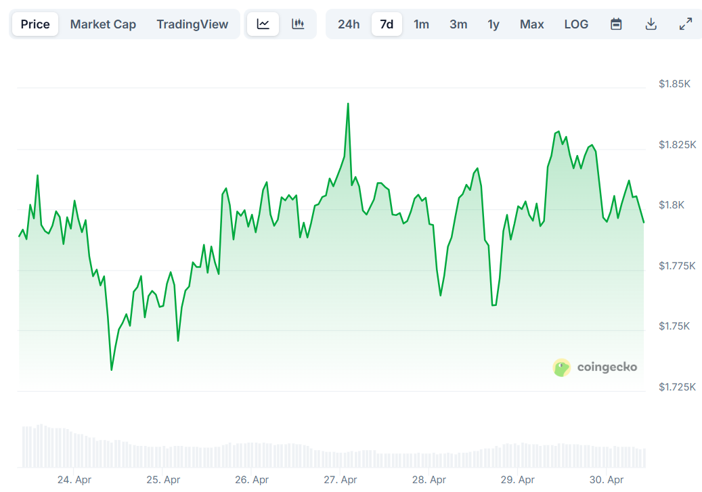
Task: Click the 30. Apr date label
Action: tap(607, 480)
